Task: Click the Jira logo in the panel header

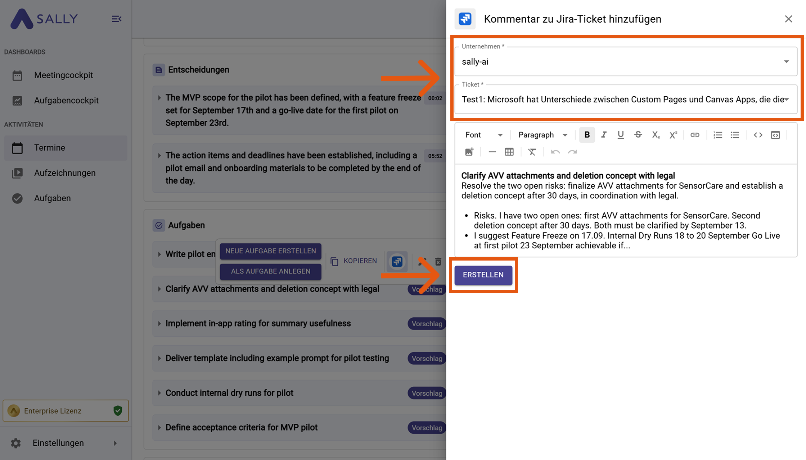Action: pyautogui.click(x=465, y=19)
